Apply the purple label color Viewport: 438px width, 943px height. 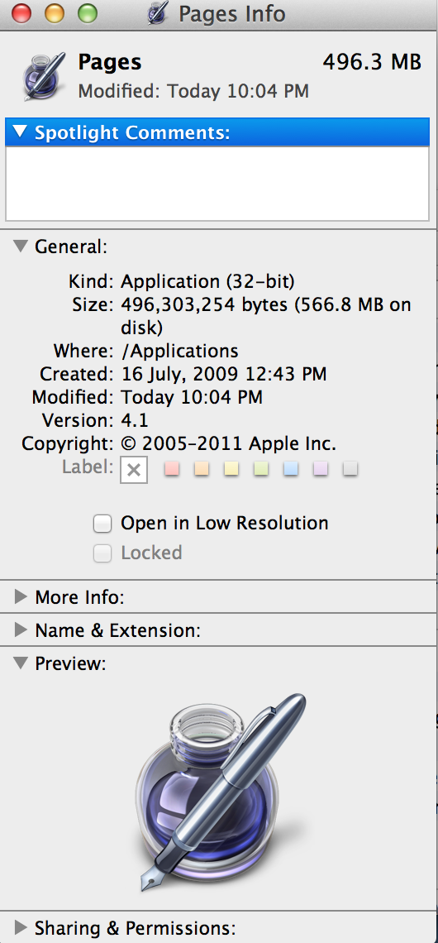pyautogui.click(x=321, y=468)
